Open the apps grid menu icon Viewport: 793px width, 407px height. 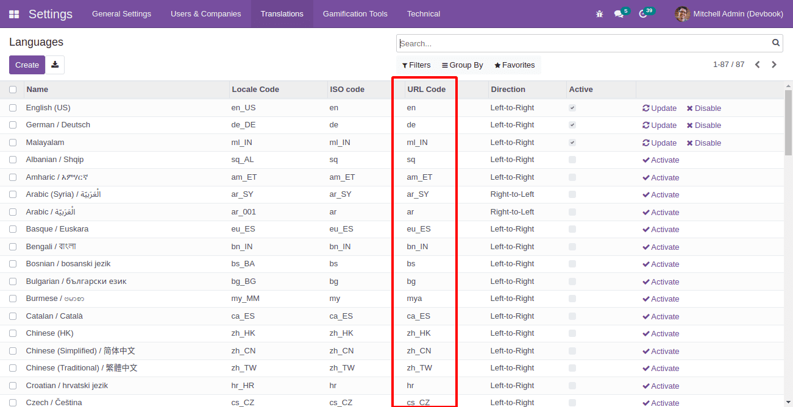click(x=14, y=14)
